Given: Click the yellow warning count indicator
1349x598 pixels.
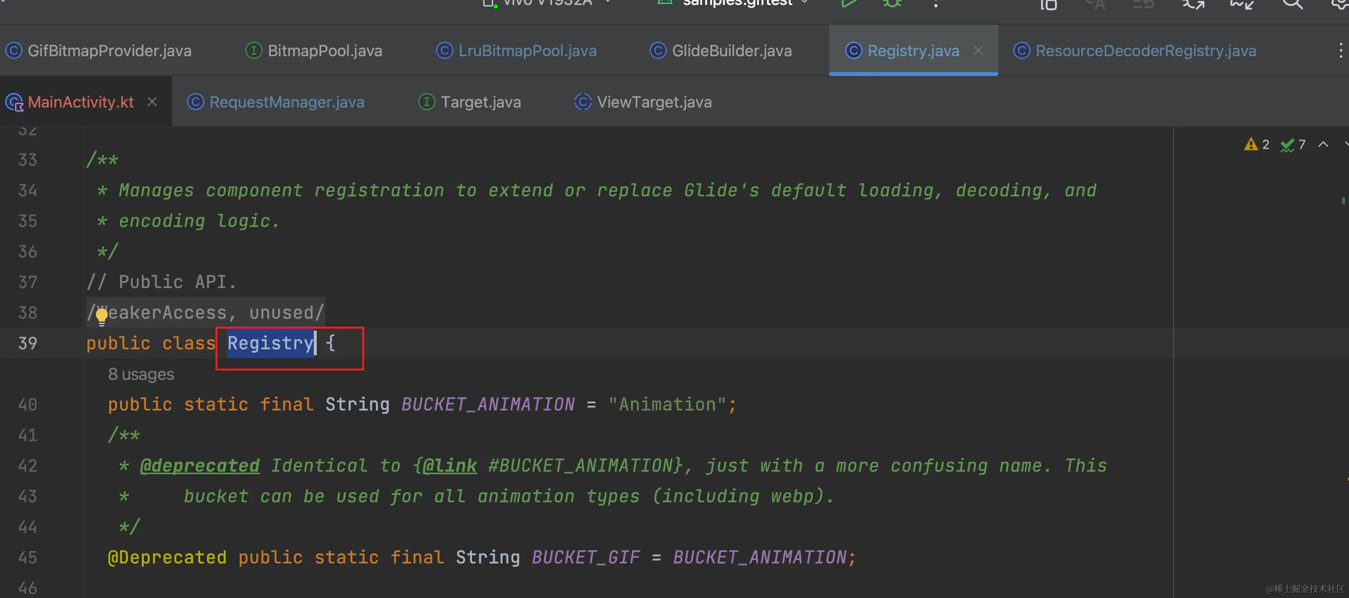Looking at the screenshot, I should (x=1256, y=144).
